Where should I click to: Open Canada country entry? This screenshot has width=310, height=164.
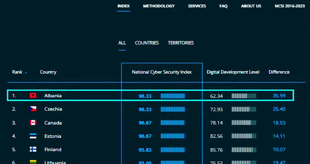pos(53,123)
